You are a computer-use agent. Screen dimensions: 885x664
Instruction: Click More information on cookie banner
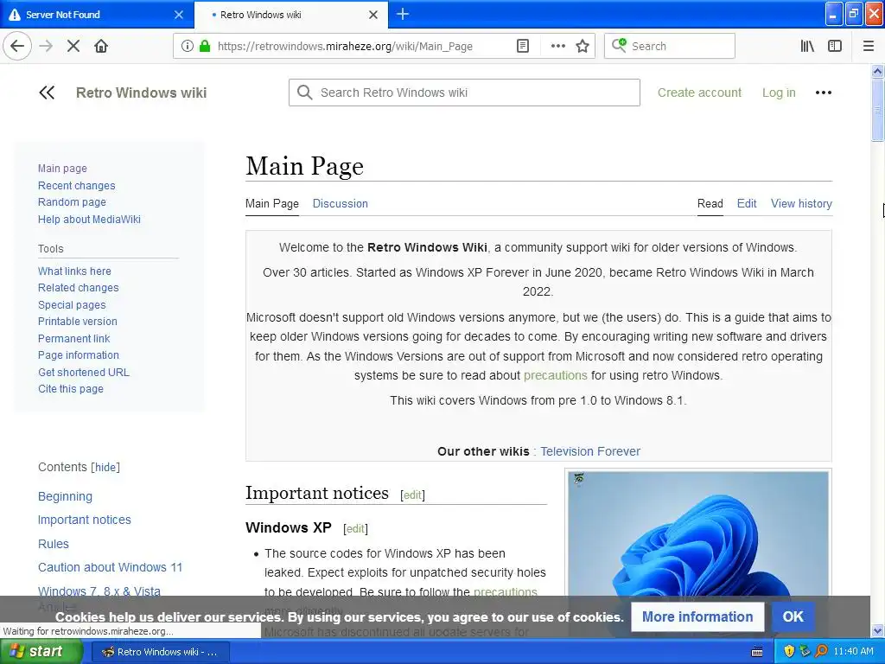click(x=697, y=616)
